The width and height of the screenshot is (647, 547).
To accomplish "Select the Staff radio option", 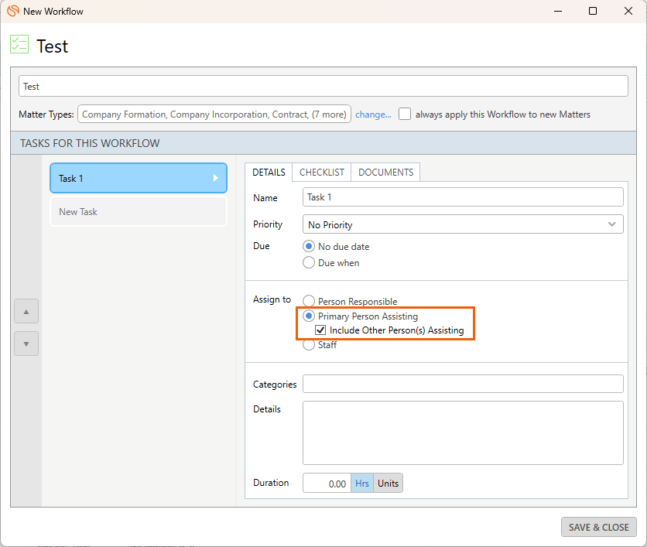I will (309, 345).
